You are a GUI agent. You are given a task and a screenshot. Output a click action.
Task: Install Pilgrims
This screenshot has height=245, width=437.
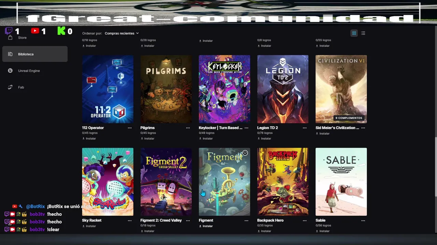(x=147, y=138)
